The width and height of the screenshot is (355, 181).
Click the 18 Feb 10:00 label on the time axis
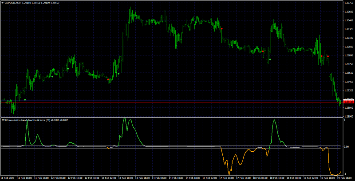(276, 178)
